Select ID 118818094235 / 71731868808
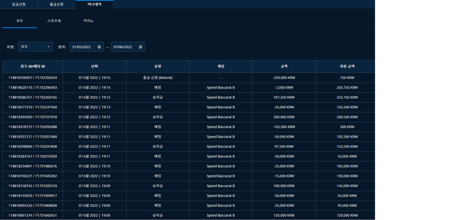This screenshot has height=220, width=471. pyautogui.click(x=33, y=205)
